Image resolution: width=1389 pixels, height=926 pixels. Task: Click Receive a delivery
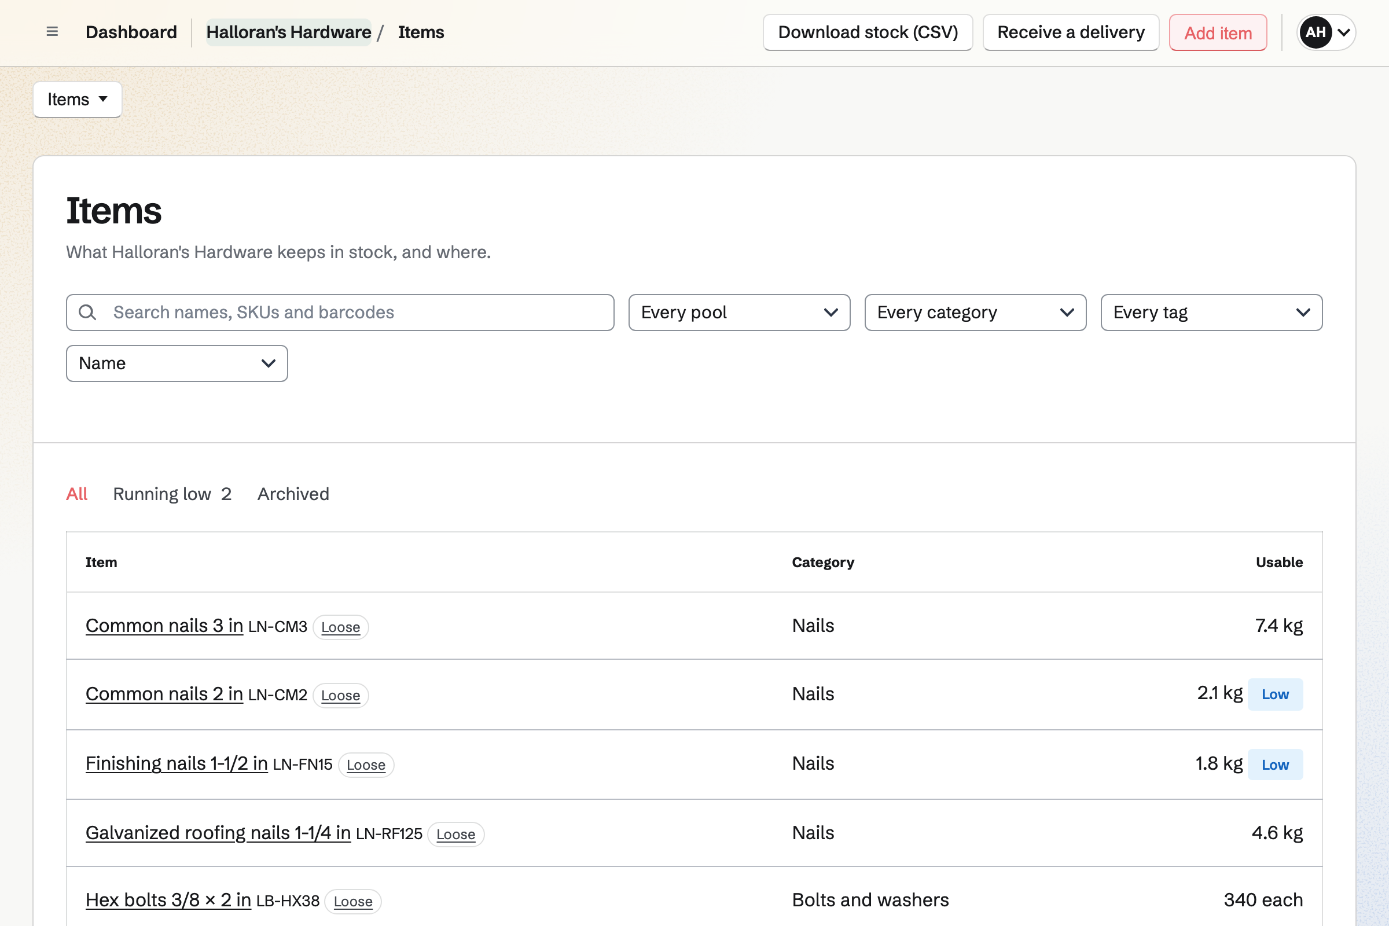point(1071,32)
